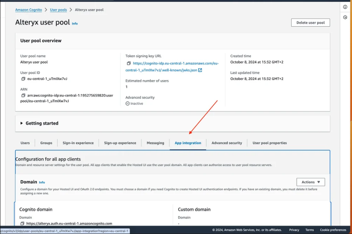The image size is (352, 234).
Task: Copy the ARN value
Action: pos(23,95)
